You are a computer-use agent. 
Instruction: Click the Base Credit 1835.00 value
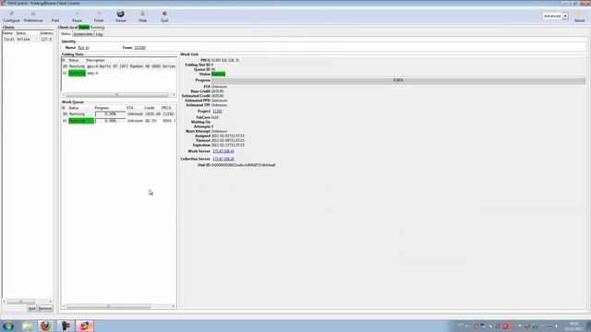tap(217, 91)
